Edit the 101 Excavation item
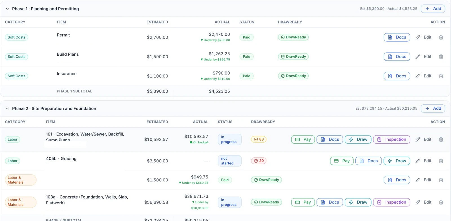The image size is (451, 221). 423,139
